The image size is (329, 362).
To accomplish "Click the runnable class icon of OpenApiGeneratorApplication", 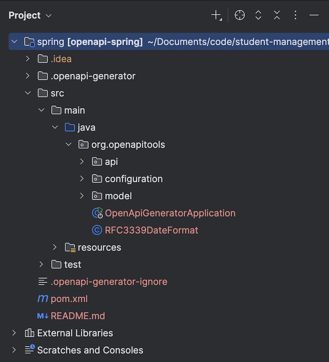I will [x=97, y=213].
